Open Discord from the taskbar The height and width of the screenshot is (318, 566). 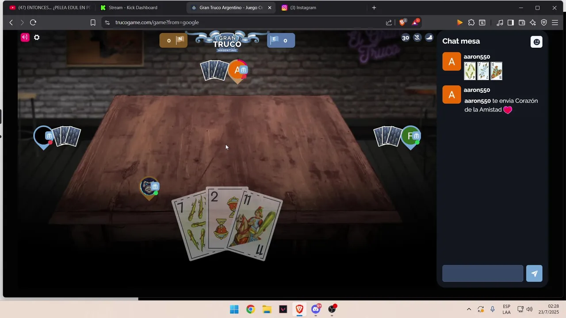click(x=316, y=309)
